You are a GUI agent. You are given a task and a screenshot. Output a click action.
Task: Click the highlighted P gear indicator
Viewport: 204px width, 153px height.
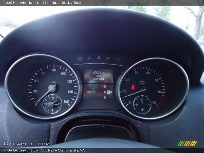tap(108, 92)
